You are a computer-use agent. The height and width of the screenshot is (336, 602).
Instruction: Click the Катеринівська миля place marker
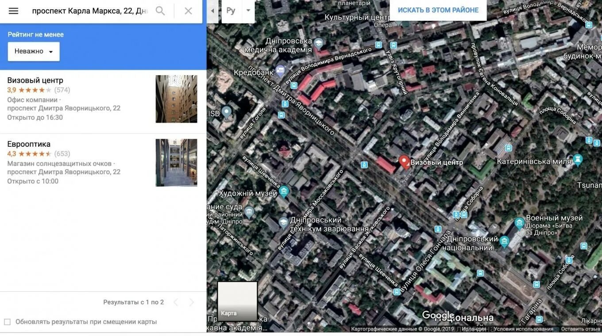(x=577, y=158)
